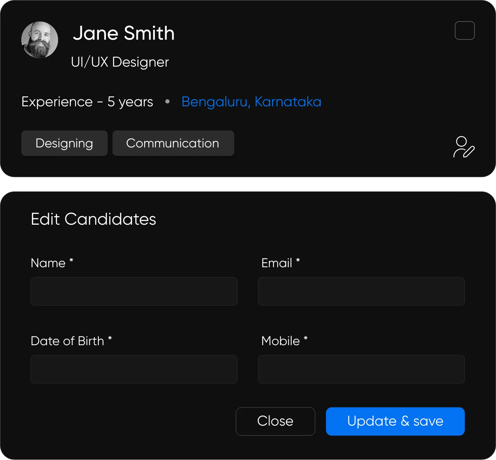Click the edit candidate profile icon
496x460 pixels.
coord(464,147)
